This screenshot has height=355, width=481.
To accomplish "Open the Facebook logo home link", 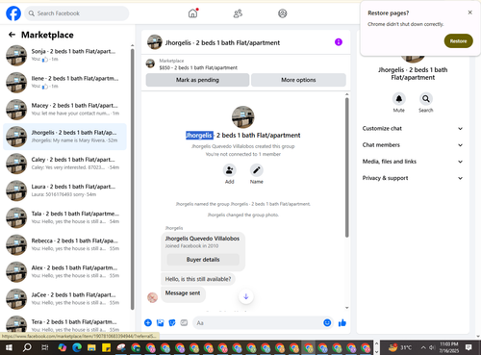I will [x=13, y=13].
